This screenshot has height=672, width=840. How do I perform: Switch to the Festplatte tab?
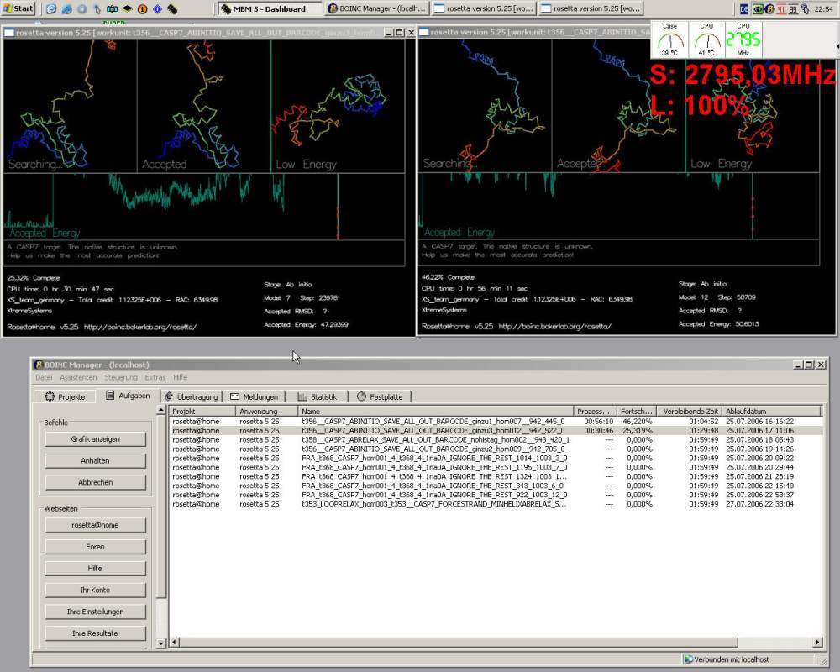[x=380, y=396]
